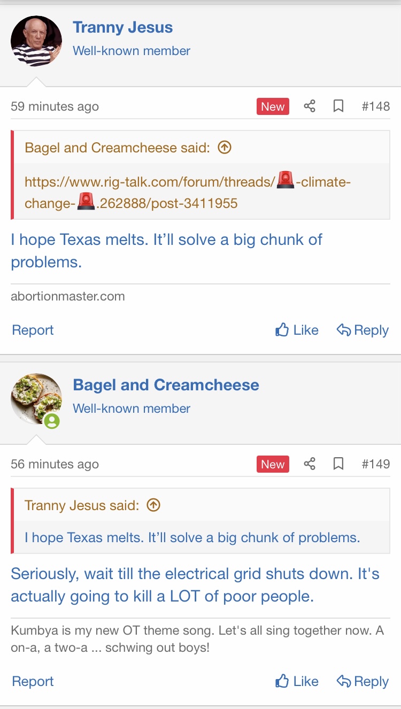Jump to quoted Bagel and Creamcheese post arrow
Viewport: 401px width, 709px height.
coord(225,148)
